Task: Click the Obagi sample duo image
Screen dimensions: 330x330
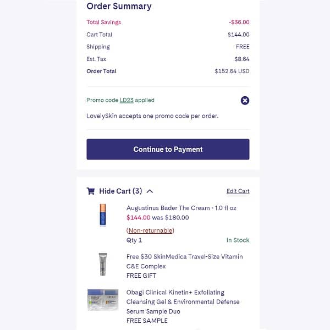Action: pos(103,300)
